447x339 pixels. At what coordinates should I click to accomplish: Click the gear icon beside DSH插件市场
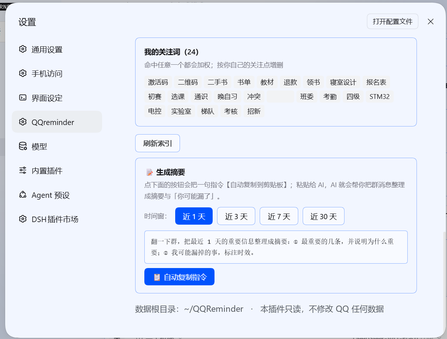23,219
